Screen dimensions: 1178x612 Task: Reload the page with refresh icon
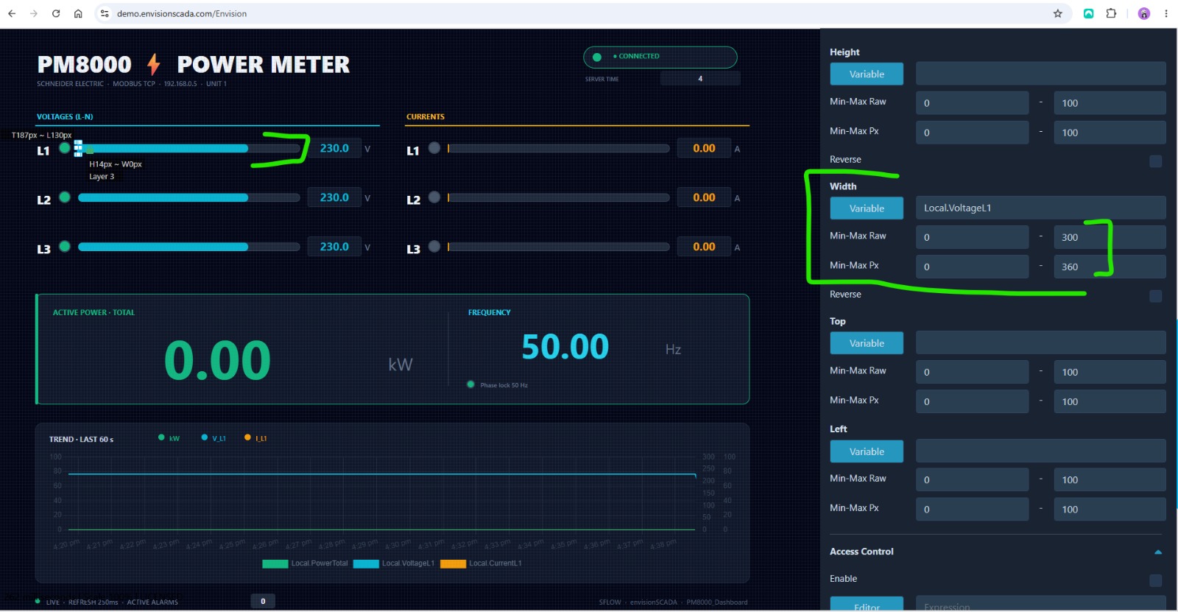click(x=56, y=13)
